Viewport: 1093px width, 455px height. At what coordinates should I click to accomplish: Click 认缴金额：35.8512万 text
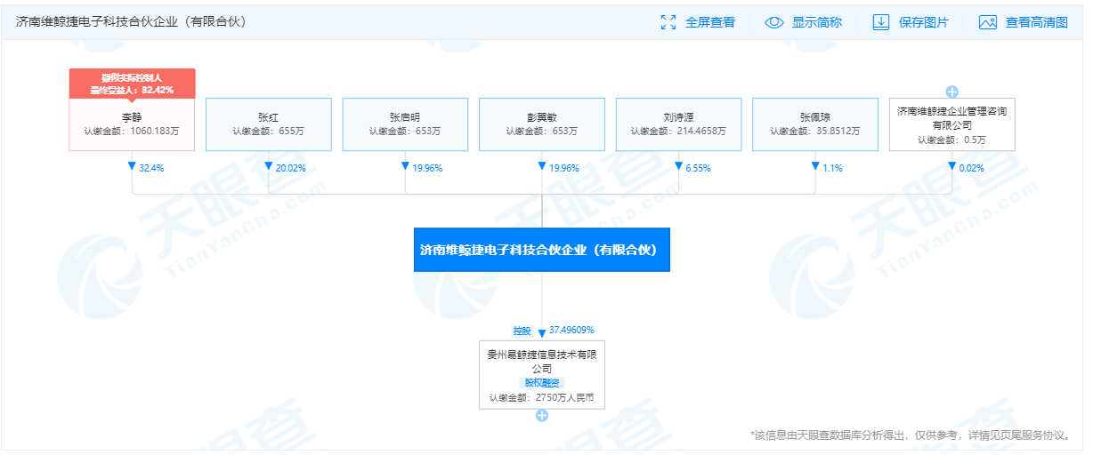[815, 131]
